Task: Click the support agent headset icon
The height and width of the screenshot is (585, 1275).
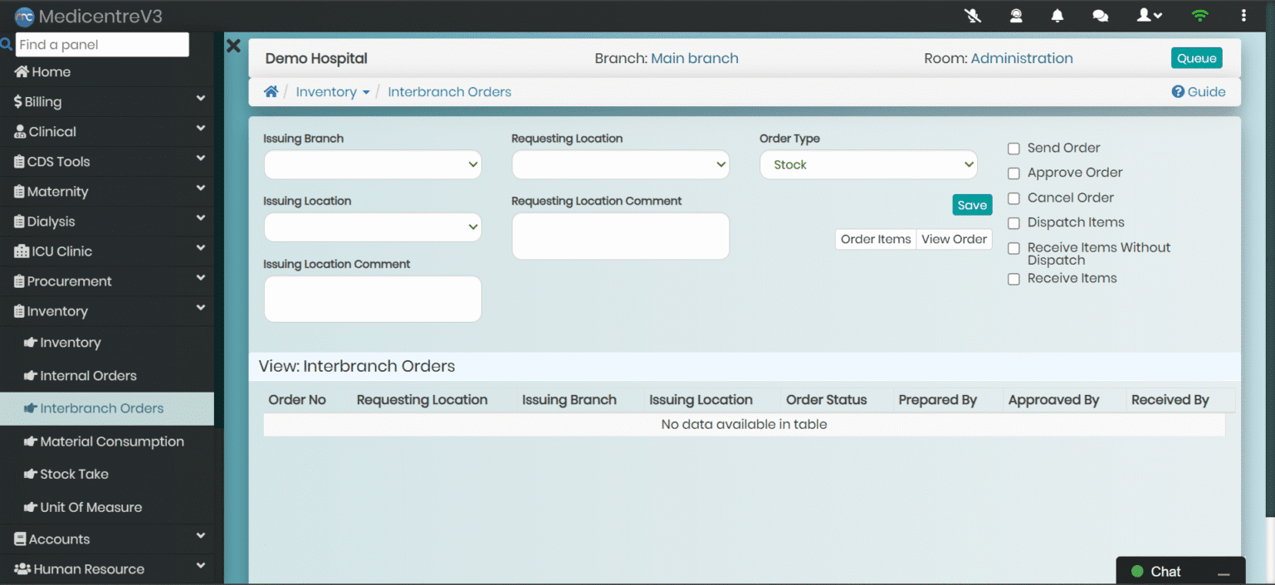Action: click(1016, 16)
